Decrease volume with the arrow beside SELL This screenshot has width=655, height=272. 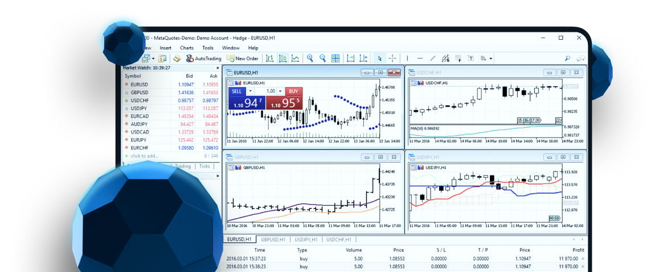click(251, 91)
